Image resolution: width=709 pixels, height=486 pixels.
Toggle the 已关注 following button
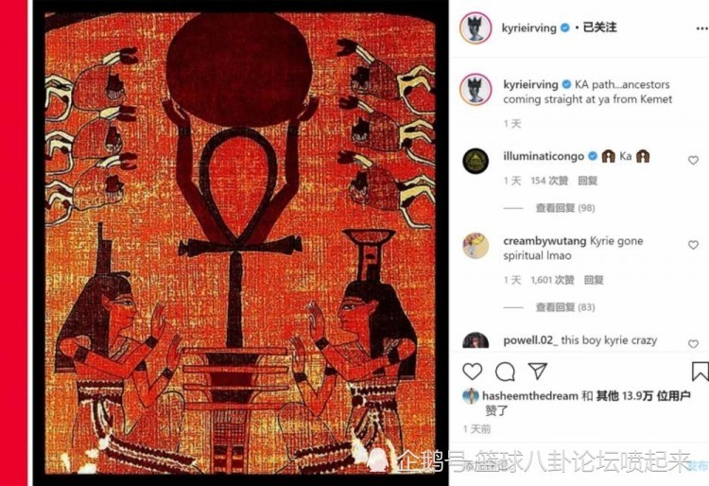pos(599,27)
